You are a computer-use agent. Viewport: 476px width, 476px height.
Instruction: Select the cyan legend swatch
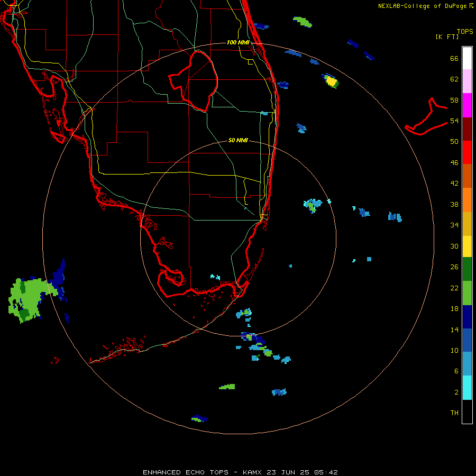tap(467, 388)
